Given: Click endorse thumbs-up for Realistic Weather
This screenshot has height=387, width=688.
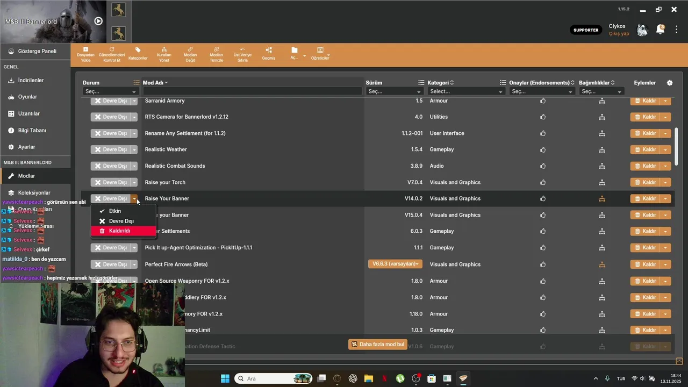Looking at the screenshot, I should tap(543, 149).
